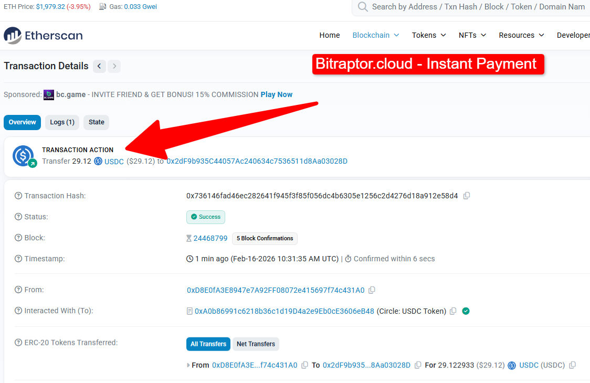
Task: Click the Transaction Hash help icon
Action: click(x=18, y=196)
